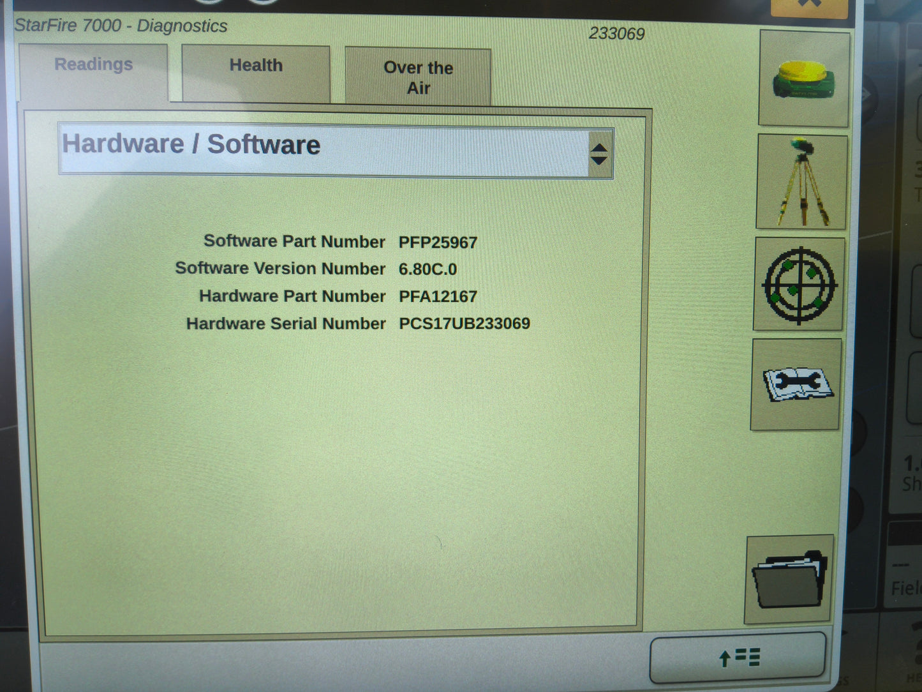This screenshot has height=692, width=922.
Task: Open the Hardware / Software dropdown
Action: coord(336,151)
